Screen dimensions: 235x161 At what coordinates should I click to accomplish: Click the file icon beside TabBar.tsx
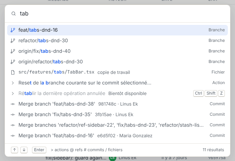pos(13,72)
